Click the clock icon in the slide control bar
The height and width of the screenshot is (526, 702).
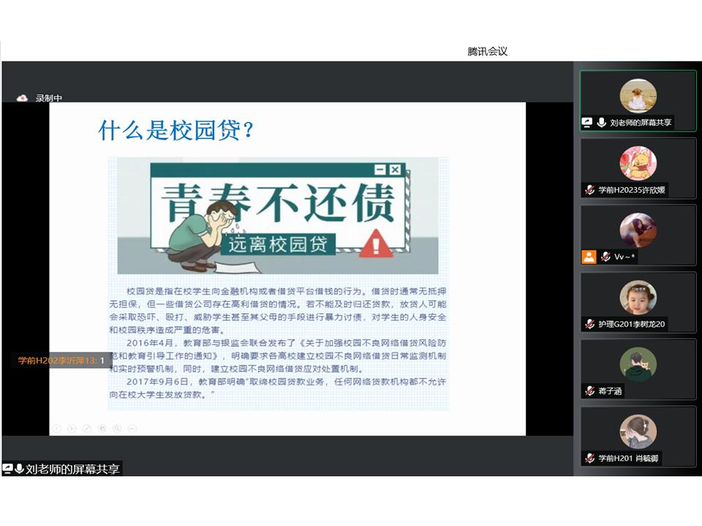tap(102, 428)
